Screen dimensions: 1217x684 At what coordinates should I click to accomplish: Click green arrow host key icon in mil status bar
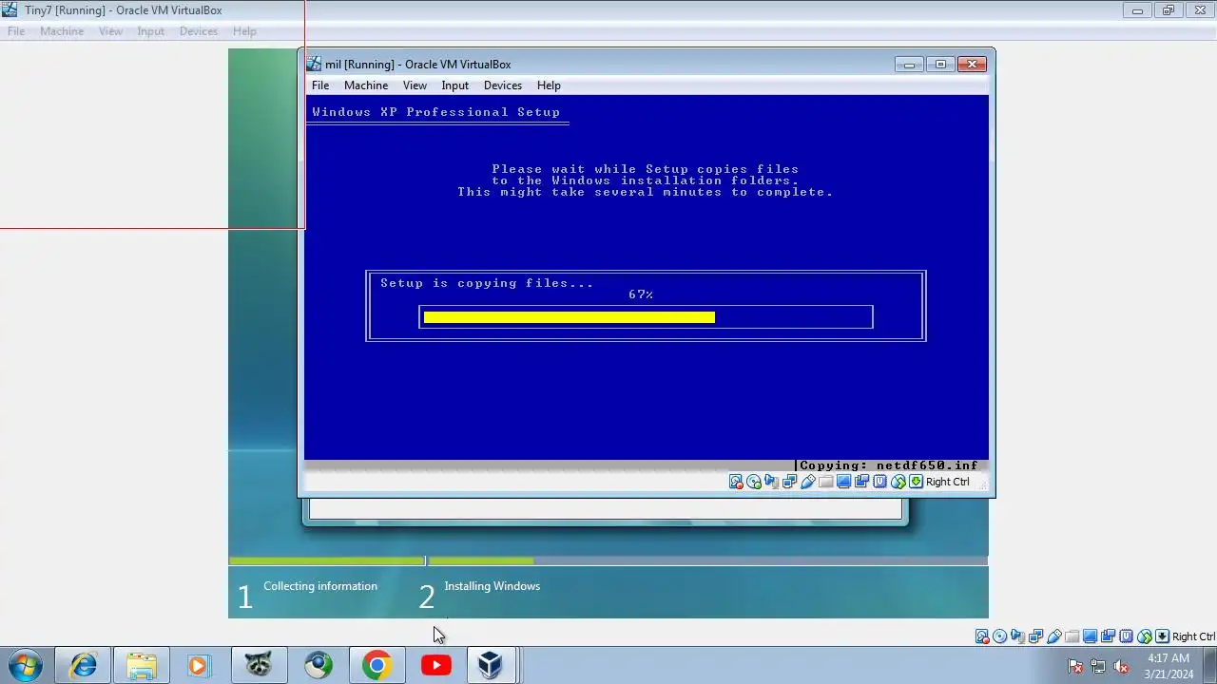(916, 482)
